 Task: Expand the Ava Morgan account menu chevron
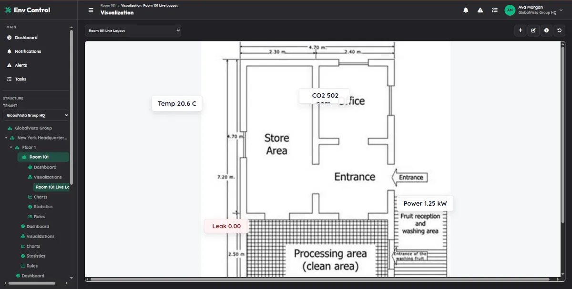pos(561,10)
